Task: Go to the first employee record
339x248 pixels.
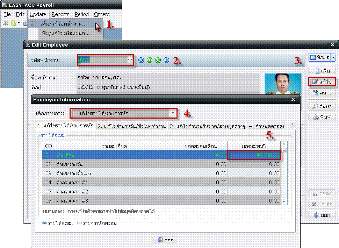Action: (141, 60)
